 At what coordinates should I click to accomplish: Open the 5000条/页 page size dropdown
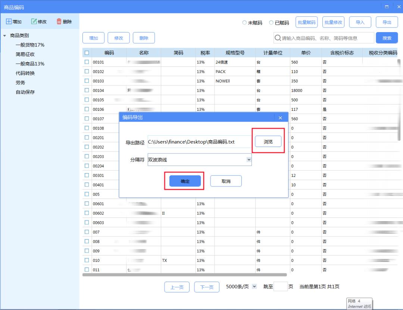[x=254, y=286]
